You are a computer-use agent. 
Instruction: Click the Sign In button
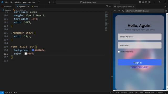[140, 62]
